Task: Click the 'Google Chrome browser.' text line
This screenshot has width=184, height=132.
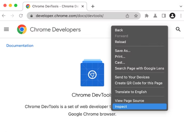Action: coord(92,114)
